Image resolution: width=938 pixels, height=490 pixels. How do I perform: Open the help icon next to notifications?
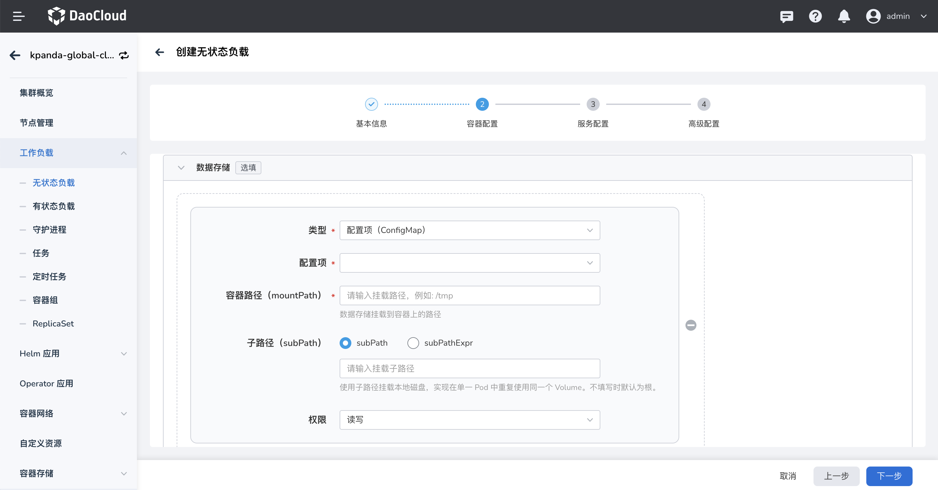[815, 16]
